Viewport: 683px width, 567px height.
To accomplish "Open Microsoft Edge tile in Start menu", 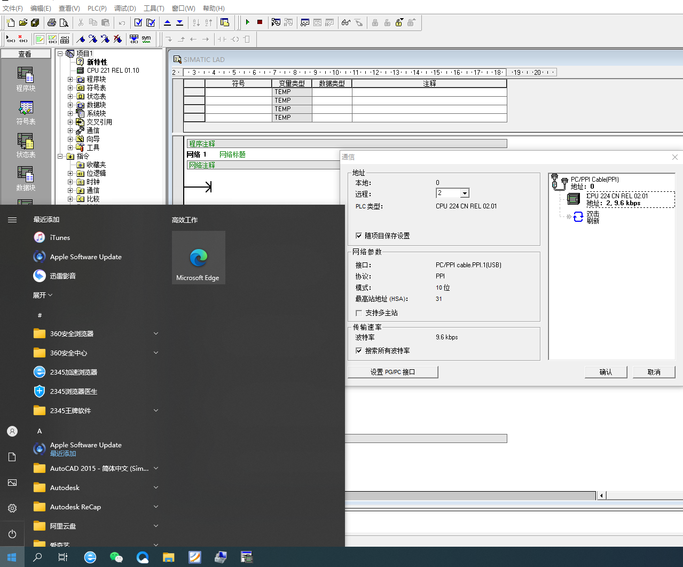I will pos(198,258).
